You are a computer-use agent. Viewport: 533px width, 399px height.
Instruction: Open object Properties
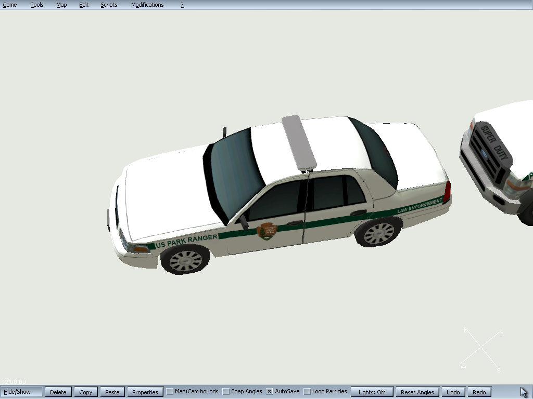point(145,392)
